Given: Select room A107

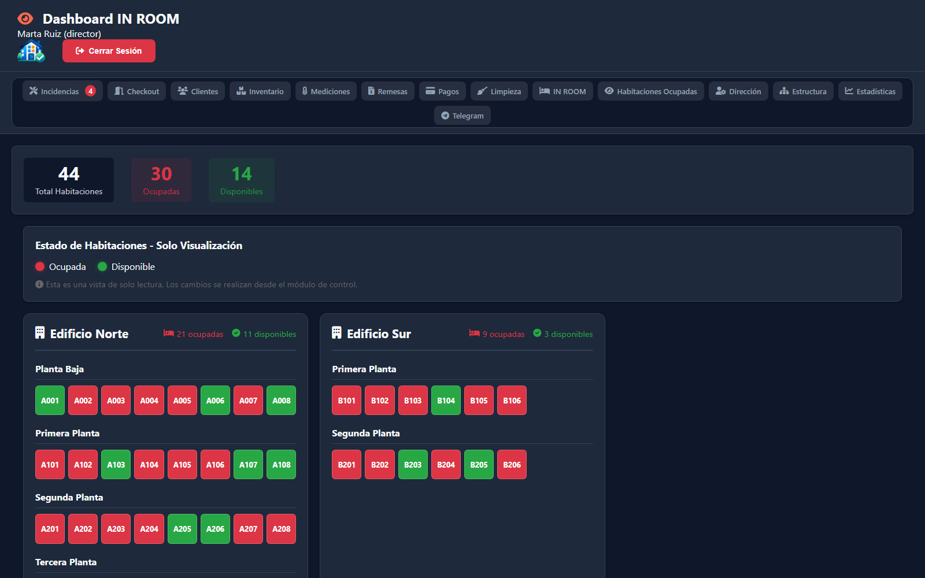Looking at the screenshot, I should coord(249,465).
